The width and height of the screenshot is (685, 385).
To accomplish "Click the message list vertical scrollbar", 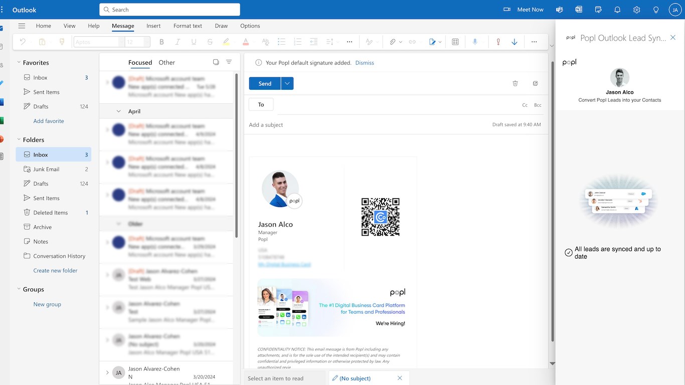I will click(237, 155).
